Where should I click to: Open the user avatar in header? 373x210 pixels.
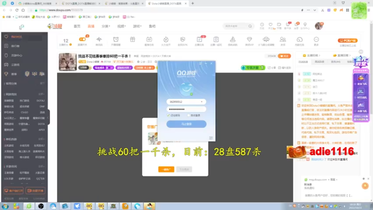click(318, 26)
